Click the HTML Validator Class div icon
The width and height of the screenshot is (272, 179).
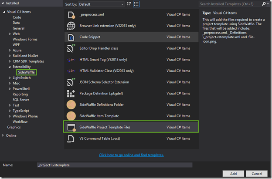[71, 71]
